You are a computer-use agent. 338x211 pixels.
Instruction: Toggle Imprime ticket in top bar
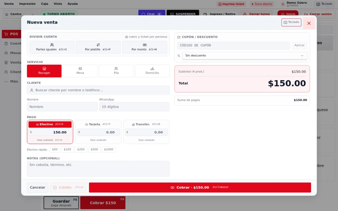232,4
